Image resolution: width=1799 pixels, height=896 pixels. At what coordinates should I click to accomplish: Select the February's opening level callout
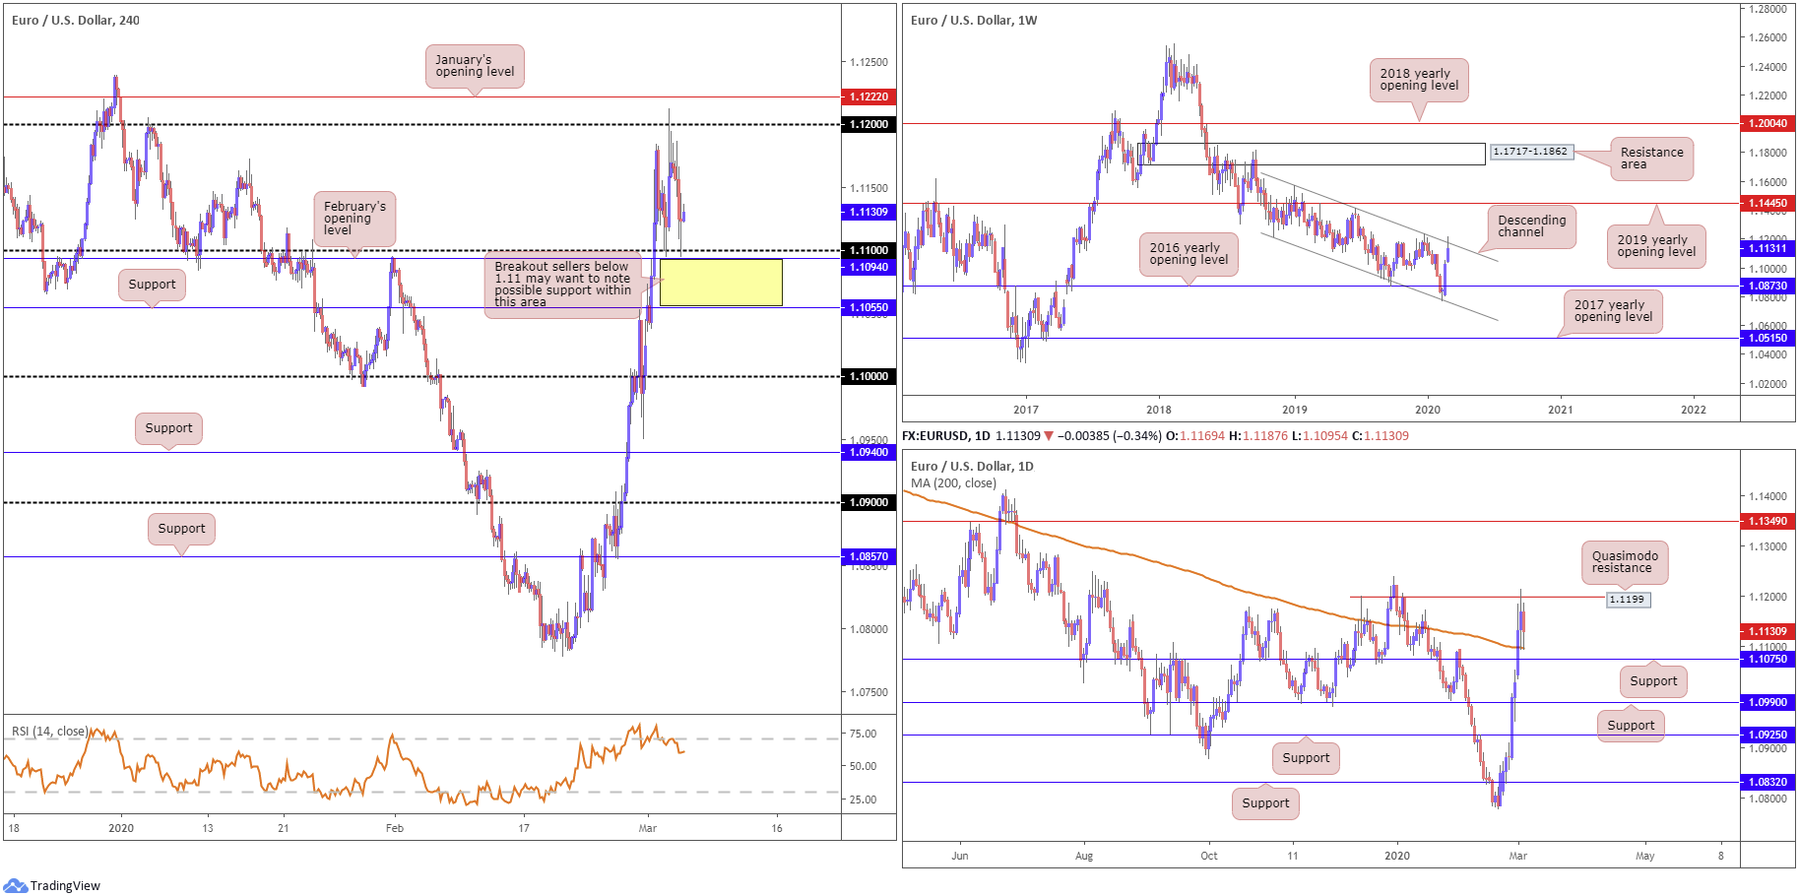pyautogui.click(x=354, y=218)
